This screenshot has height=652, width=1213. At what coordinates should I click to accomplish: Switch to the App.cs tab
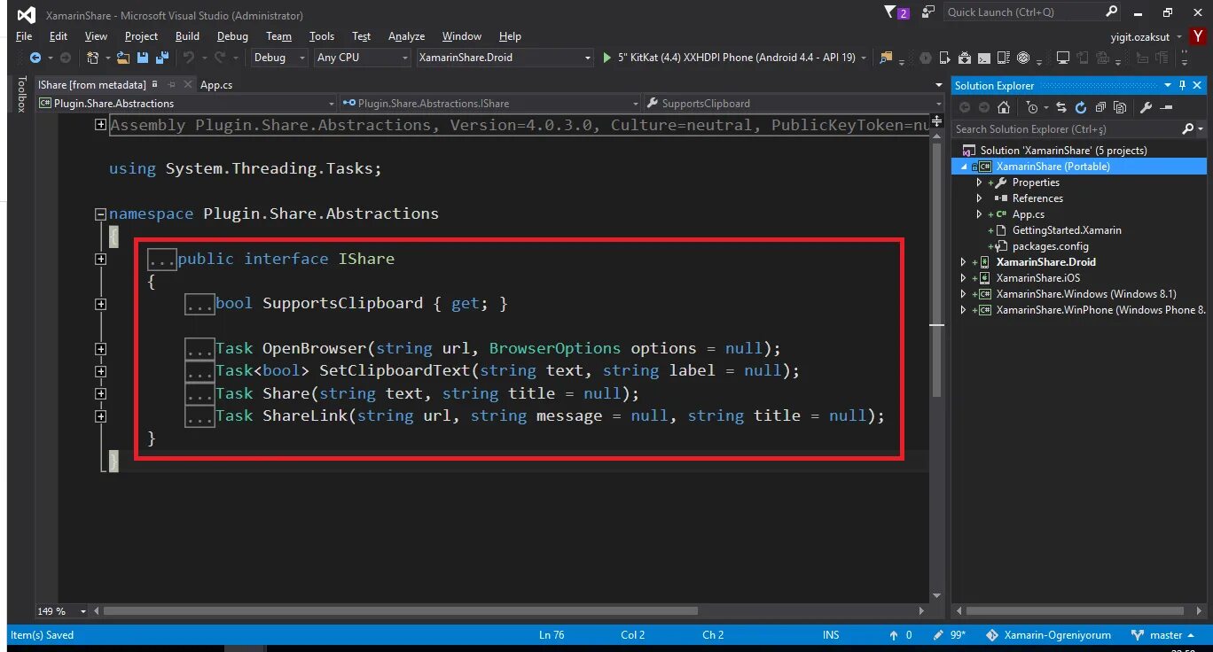click(216, 85)
